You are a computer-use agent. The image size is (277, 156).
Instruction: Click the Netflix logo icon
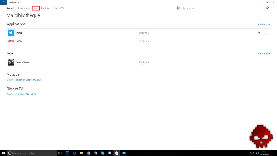click(x=11, y=41)
